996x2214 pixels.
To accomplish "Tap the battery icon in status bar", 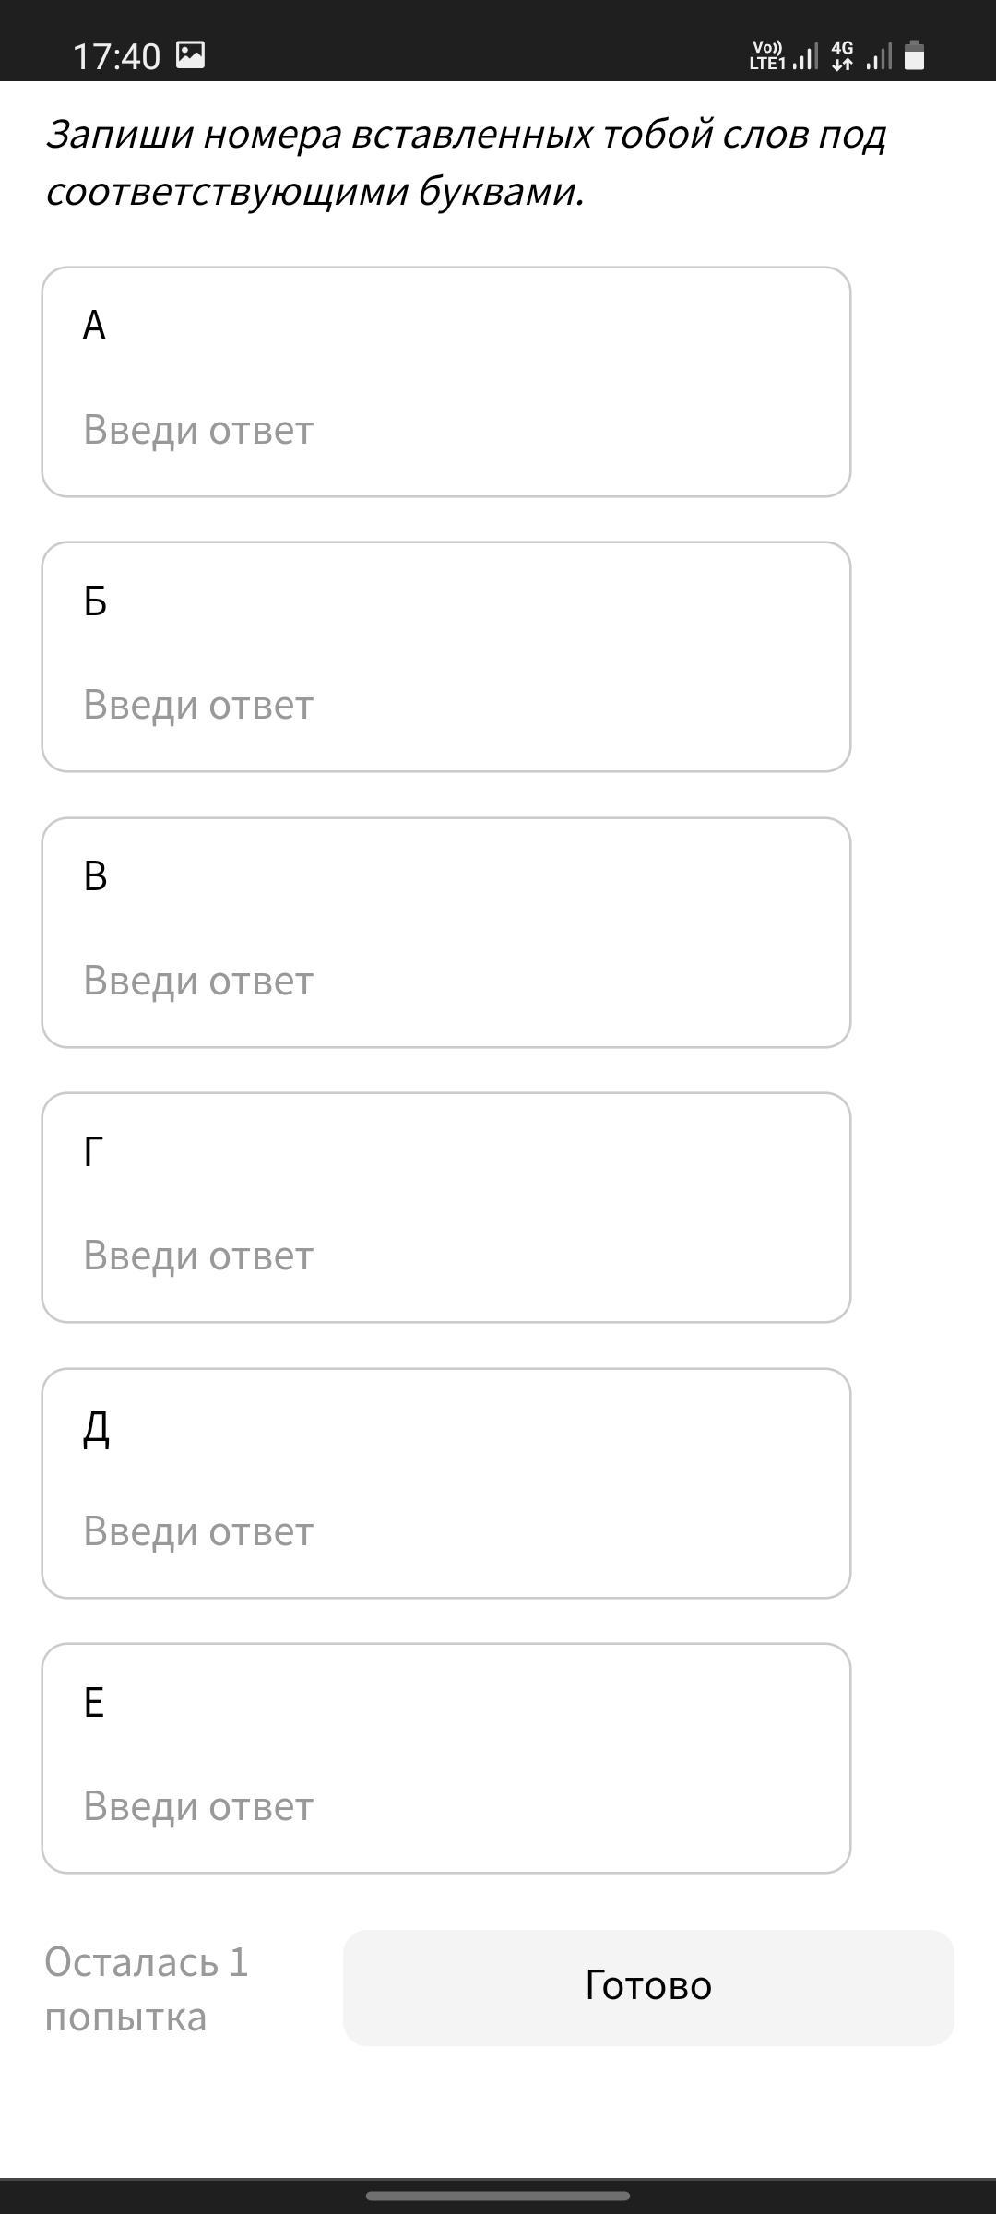I will point(914,56).
